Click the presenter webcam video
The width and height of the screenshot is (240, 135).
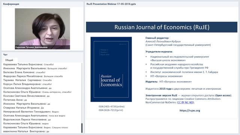tap(42, 29)
